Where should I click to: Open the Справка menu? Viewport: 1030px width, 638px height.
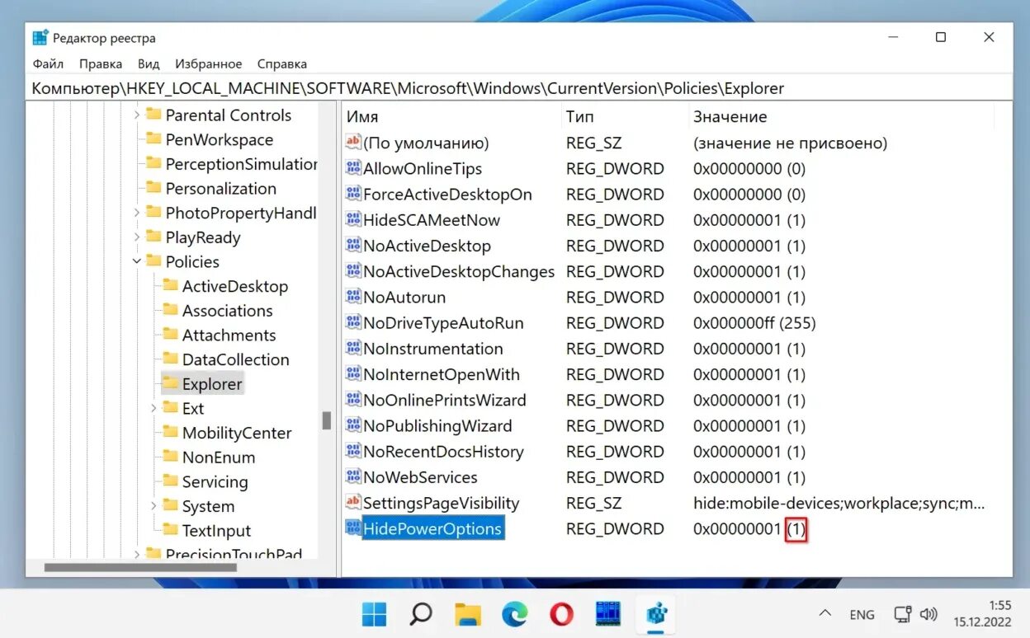coord(282,63)
